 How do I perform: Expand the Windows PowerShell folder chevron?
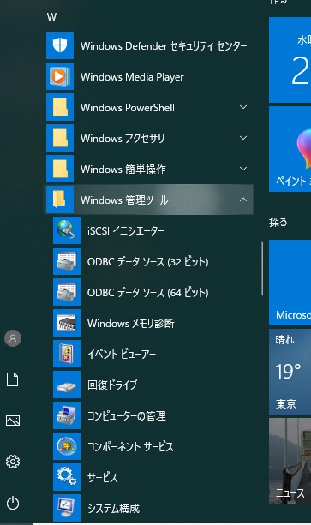(243, 107)
